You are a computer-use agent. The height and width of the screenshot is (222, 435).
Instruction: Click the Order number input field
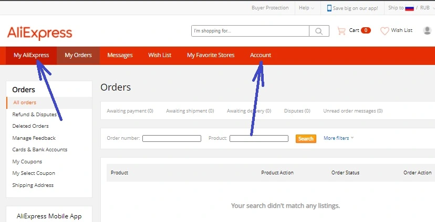pyautogui.click(x=172, y=138)
